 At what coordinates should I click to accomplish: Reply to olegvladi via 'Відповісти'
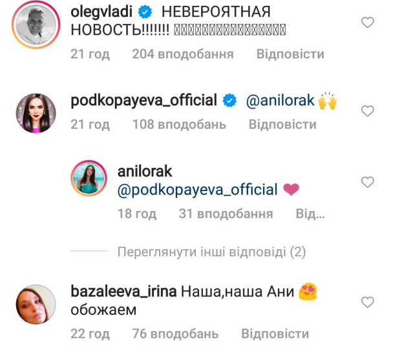(x=290, y=54)
